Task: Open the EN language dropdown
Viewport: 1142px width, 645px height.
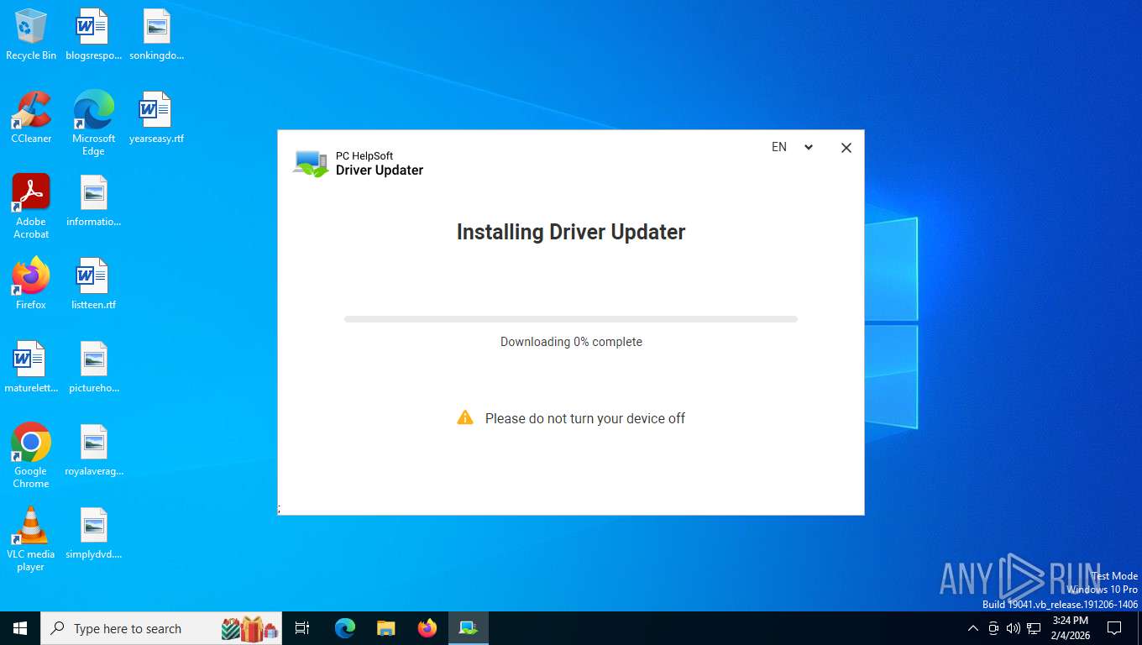Action: (x=792, y=147)
